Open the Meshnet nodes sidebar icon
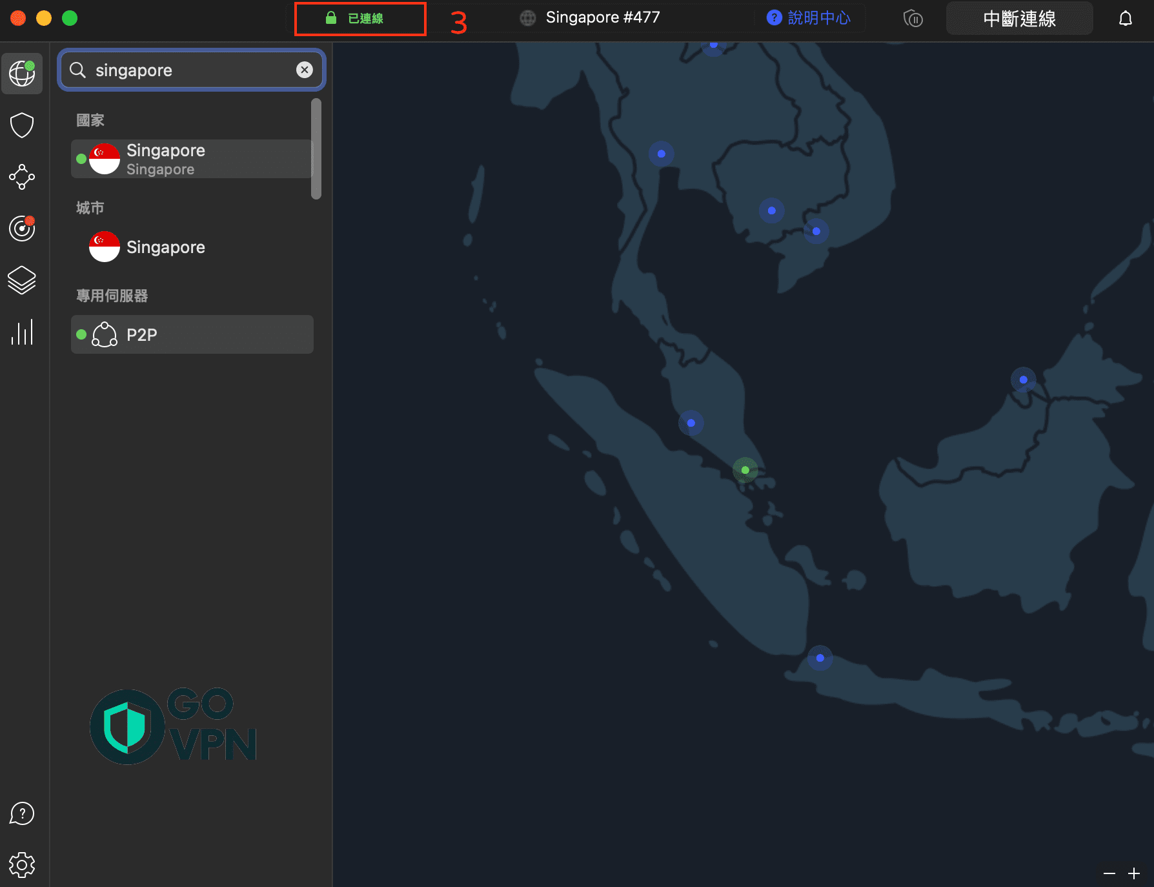 point(22,177)
